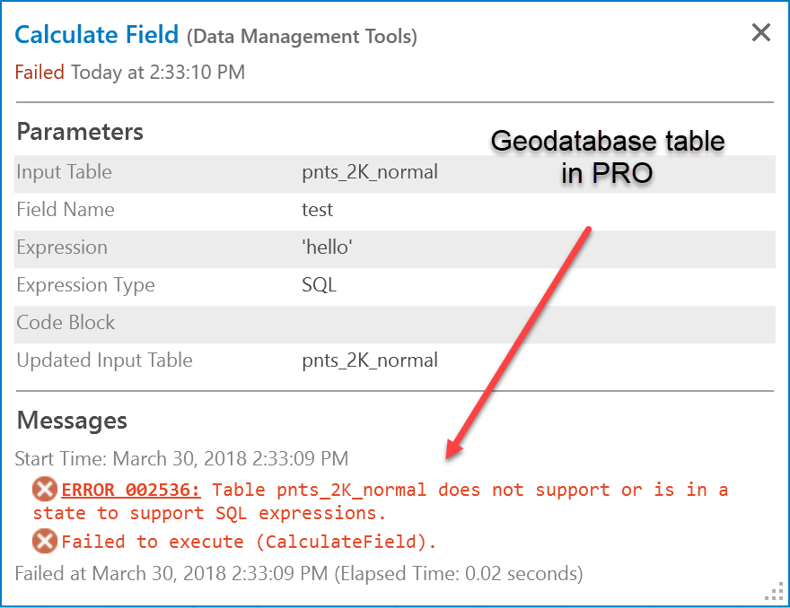Select the Expression value 'hello'
Screen dimensions: 790x608
point(327,248)
